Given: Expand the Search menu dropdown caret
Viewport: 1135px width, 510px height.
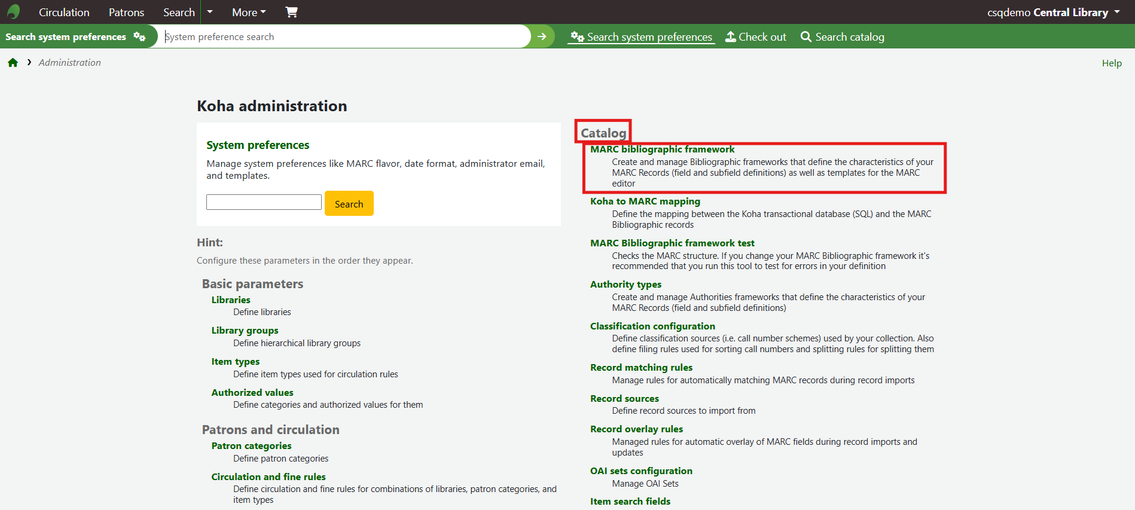Looking at the screenshot, I should [210, 12].
